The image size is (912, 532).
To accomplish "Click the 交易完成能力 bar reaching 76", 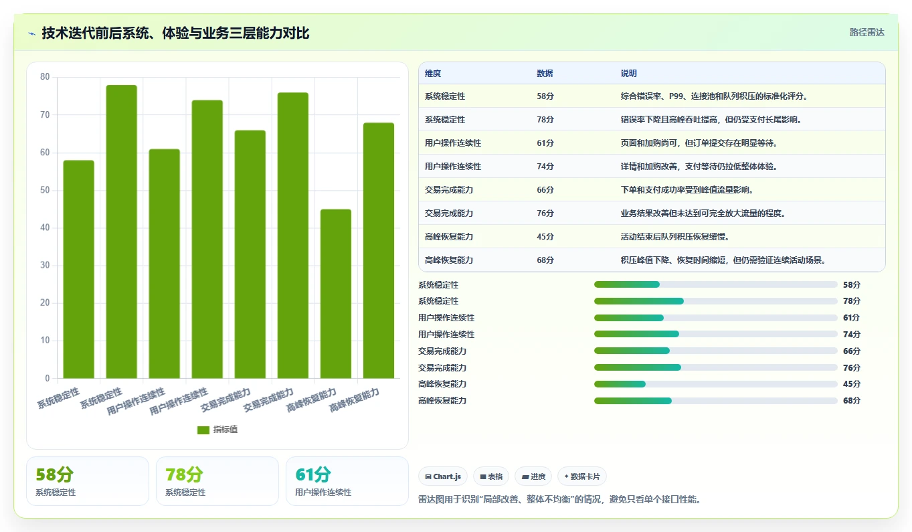I will coord(293,236).
